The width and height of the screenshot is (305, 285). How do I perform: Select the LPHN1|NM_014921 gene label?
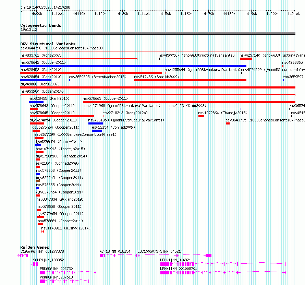click(x=175, y=260)
